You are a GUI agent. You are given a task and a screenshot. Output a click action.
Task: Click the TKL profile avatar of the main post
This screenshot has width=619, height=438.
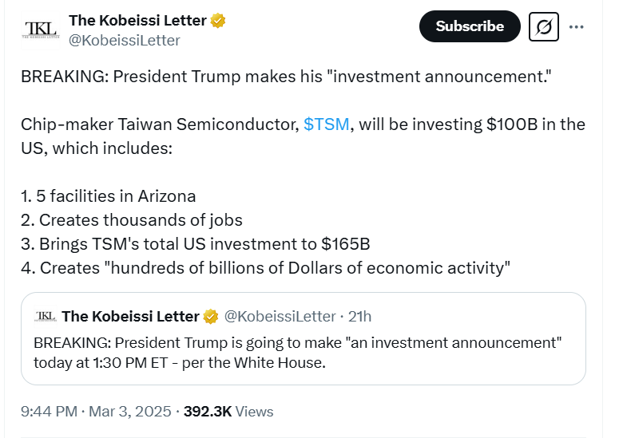[41, 30]
